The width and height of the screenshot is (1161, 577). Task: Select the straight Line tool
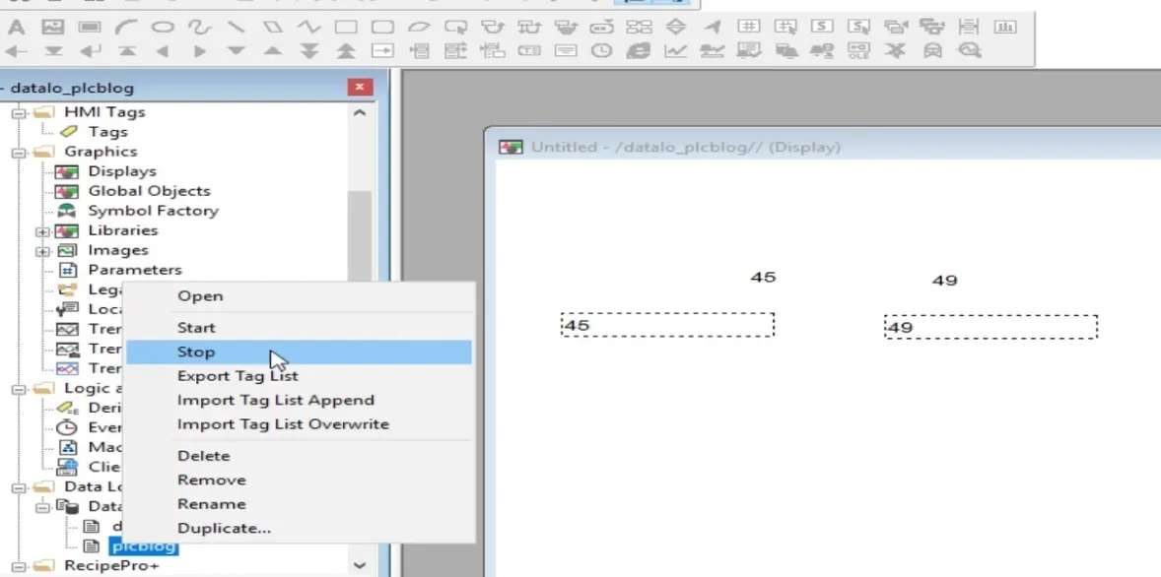pos(237,28)
